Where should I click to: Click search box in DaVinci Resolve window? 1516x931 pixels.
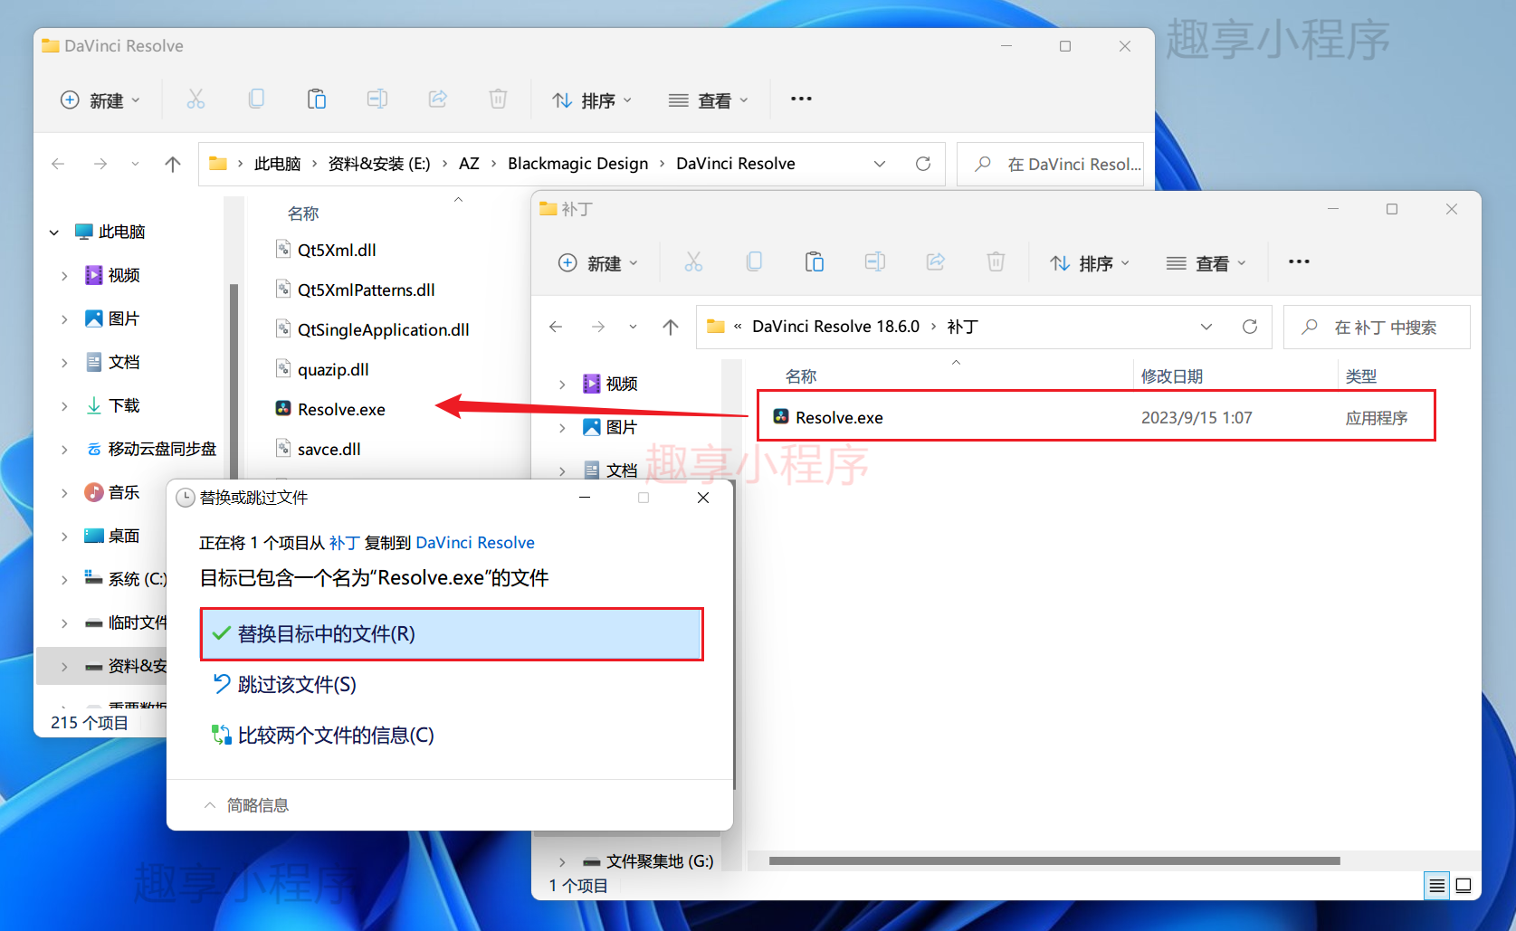click(1051, 164)
